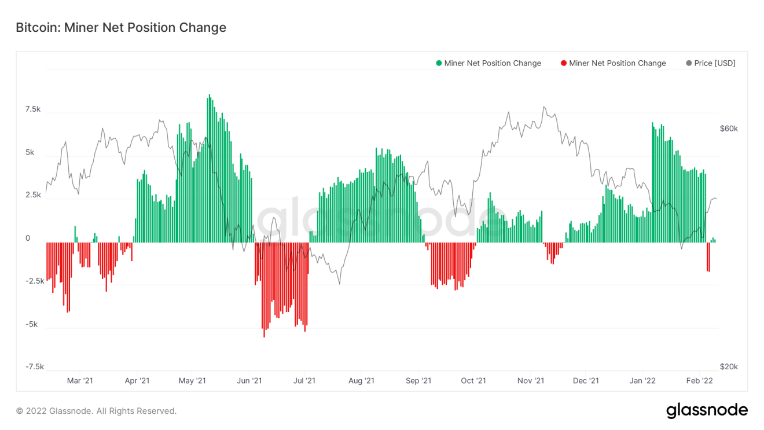Viewport: 764px width, 430px height.
Task: Click the Sep '21 date label
Action: 418,380
